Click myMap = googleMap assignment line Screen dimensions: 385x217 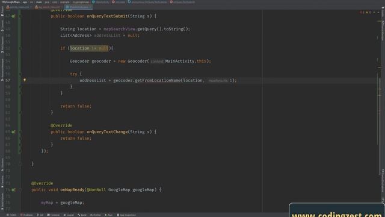(63, 203)
